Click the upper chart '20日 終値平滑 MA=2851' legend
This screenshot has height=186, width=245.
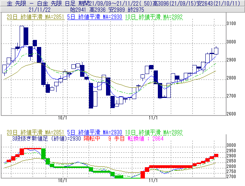pos(35,17)
